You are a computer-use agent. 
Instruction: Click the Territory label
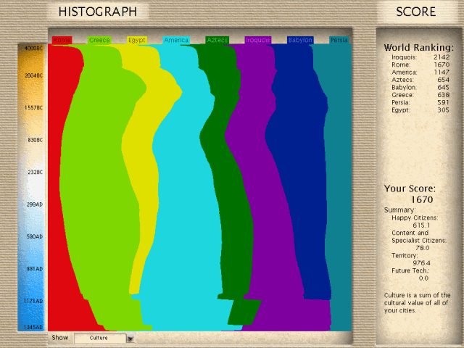[405, 256]
